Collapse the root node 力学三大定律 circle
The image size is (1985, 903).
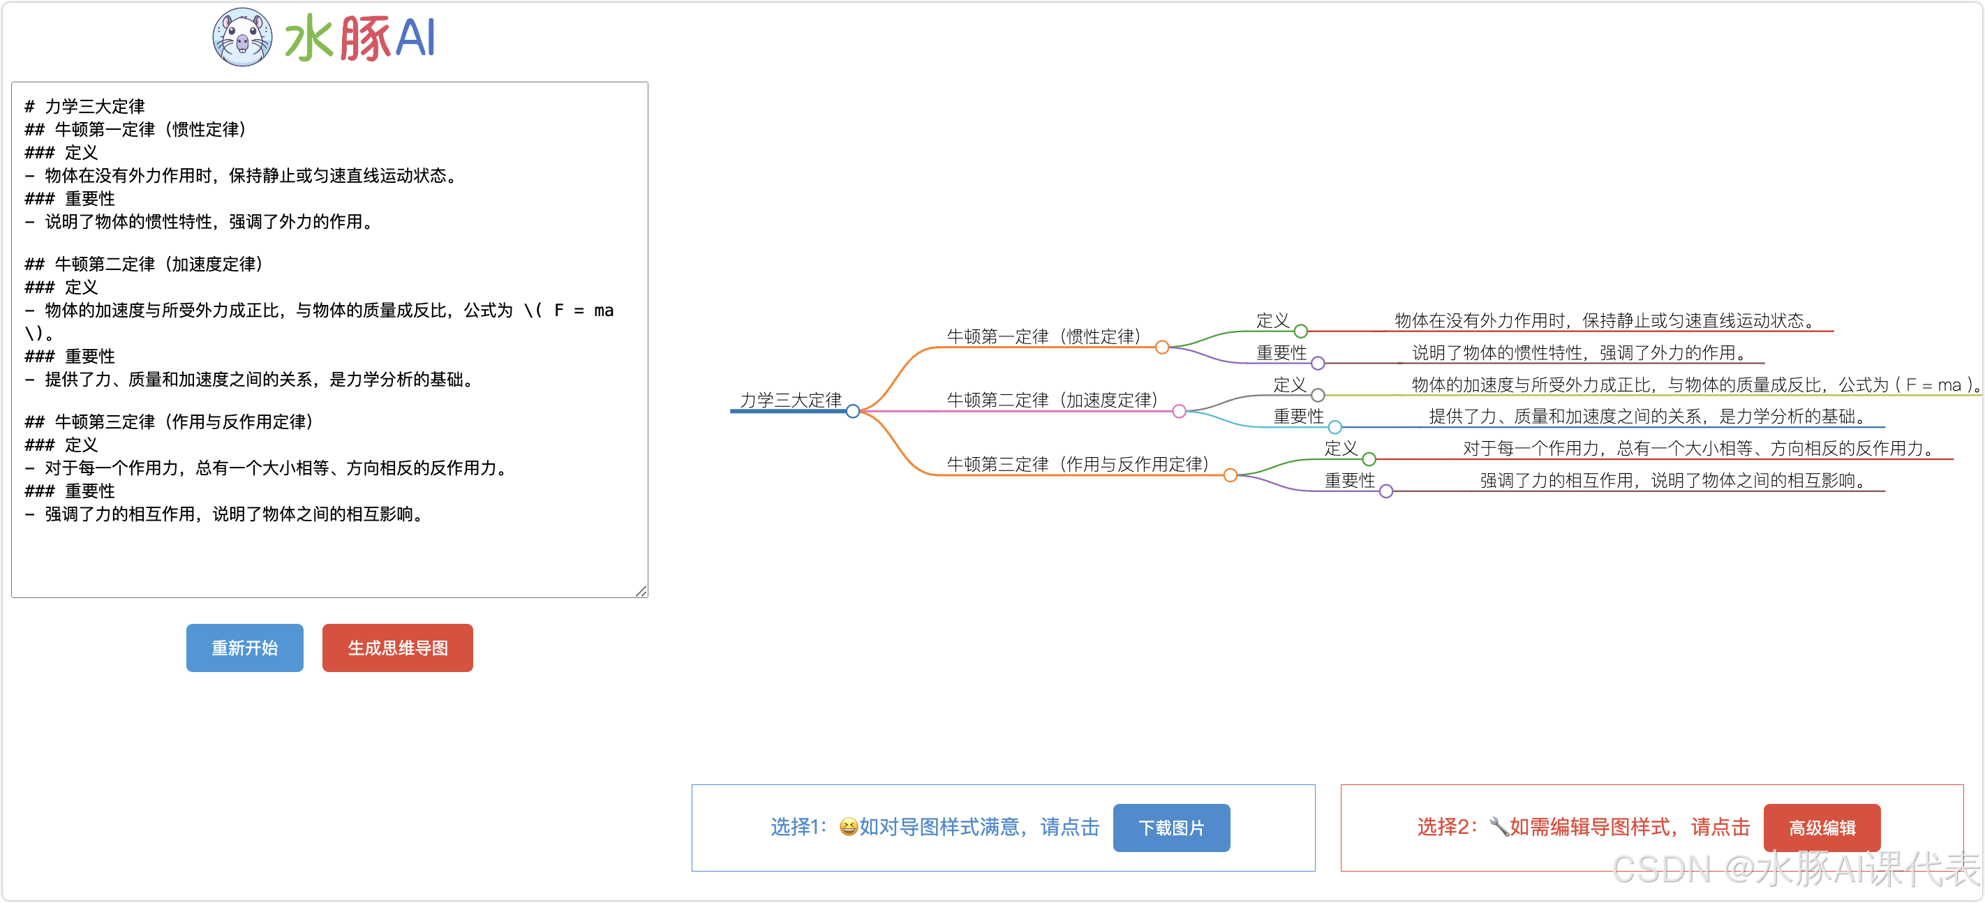[852, 412]
